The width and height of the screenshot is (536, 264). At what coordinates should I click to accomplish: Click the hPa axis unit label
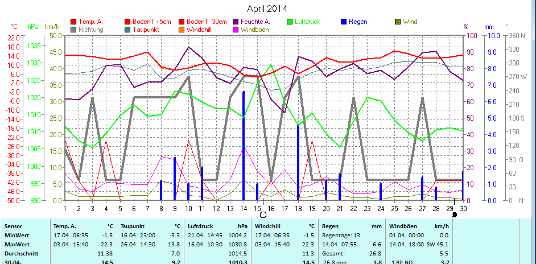pyautogui.click(x=33, y=26)
